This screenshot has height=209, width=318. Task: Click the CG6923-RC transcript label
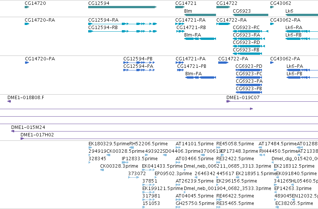pos(246,28)
